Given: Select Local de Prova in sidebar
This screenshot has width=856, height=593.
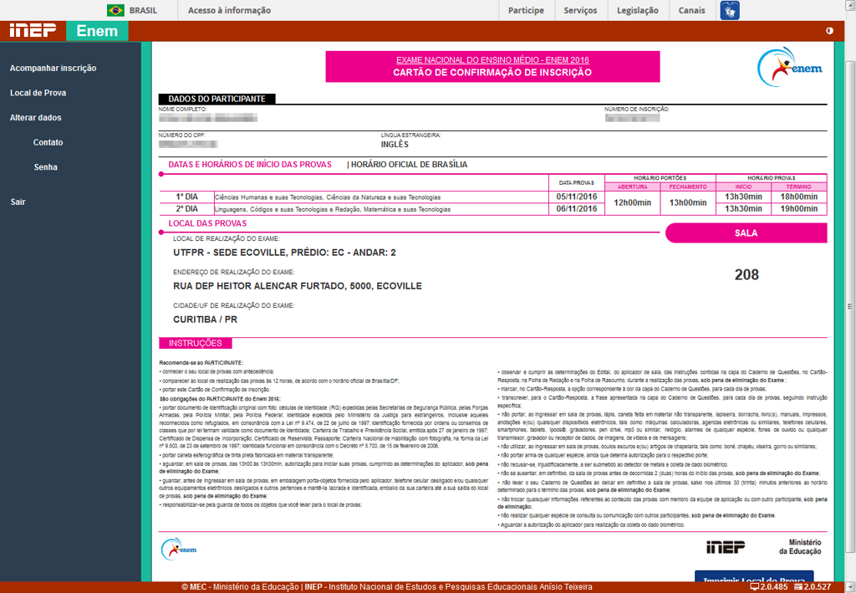Looking at the screenshot, I should click(38, 93).
